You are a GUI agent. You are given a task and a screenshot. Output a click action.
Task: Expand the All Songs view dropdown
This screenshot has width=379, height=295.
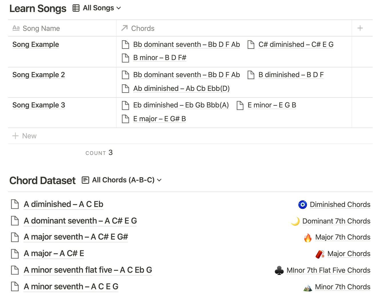coord(102,8)
